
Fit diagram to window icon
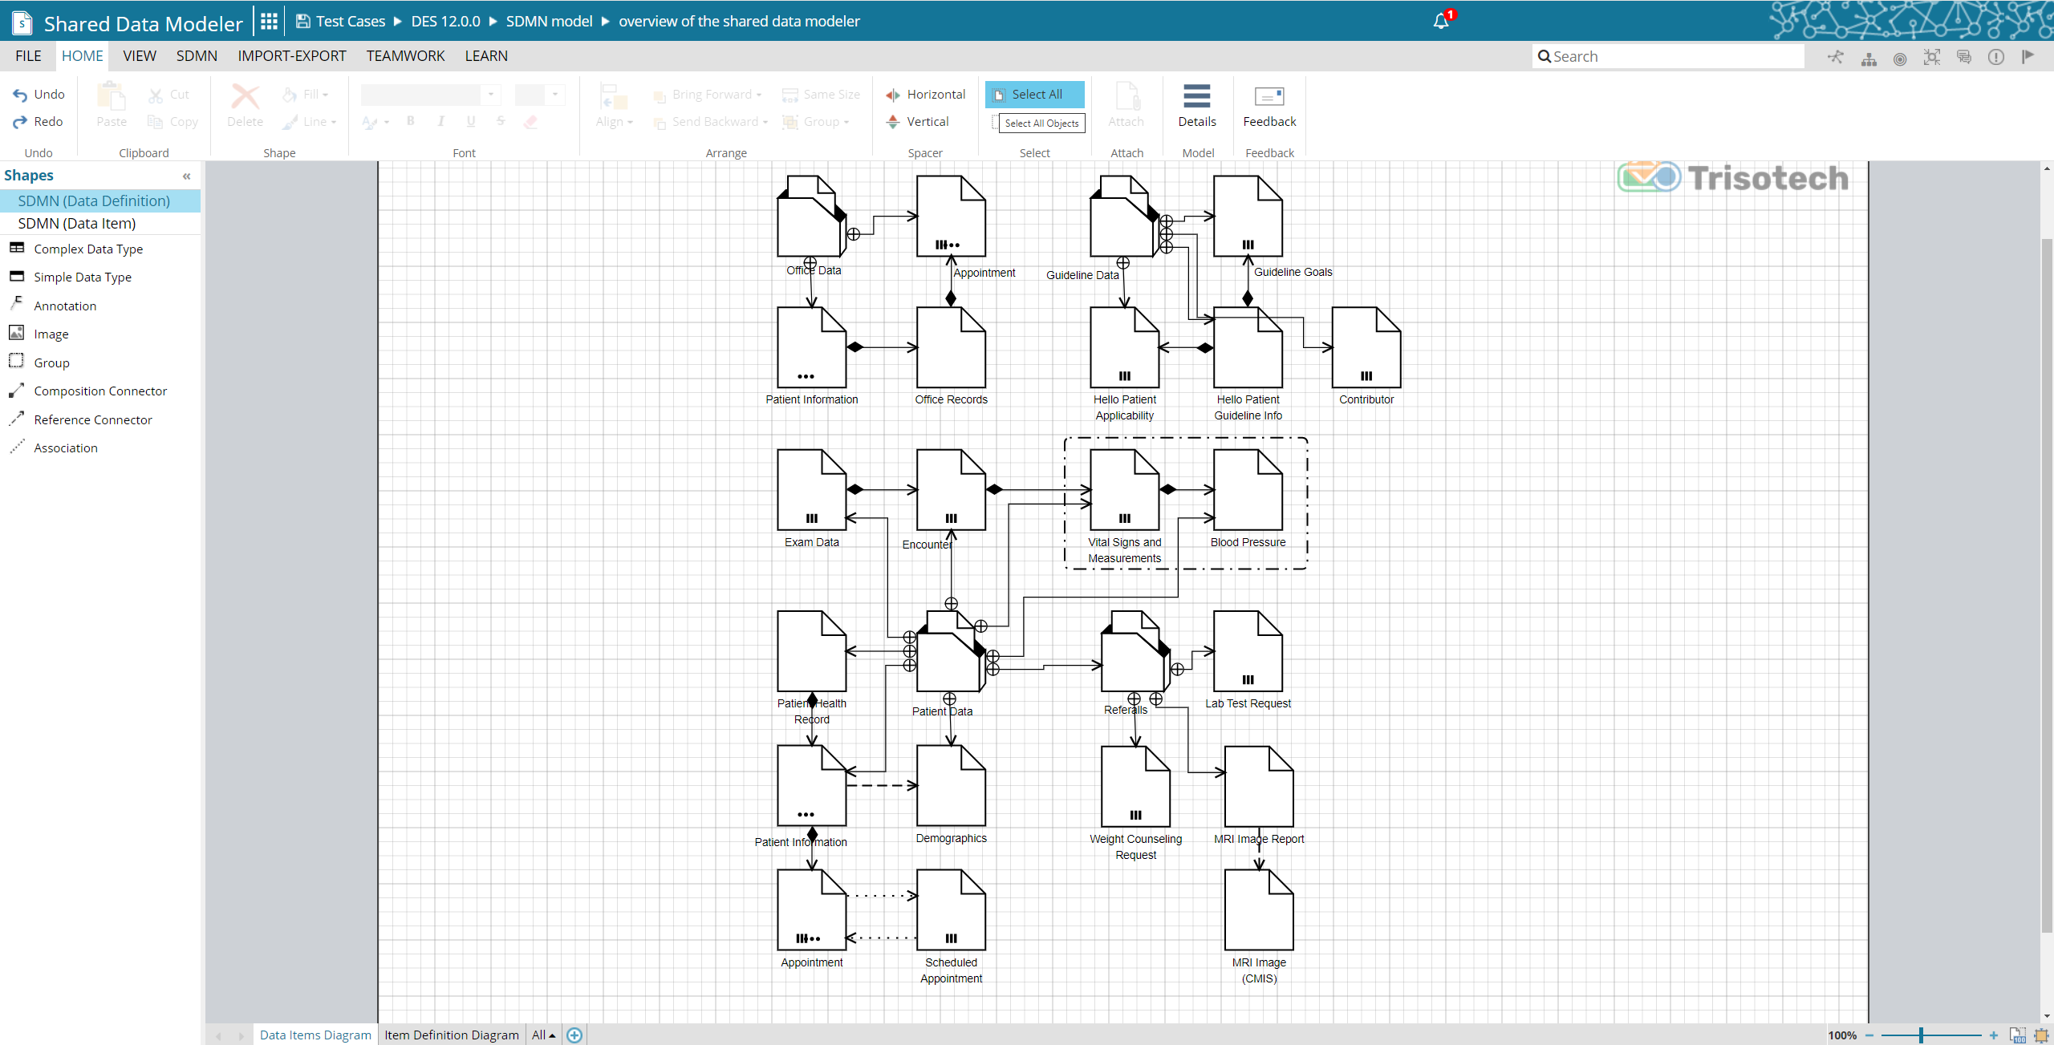pyautogui.click(x=2042, y=1035)
